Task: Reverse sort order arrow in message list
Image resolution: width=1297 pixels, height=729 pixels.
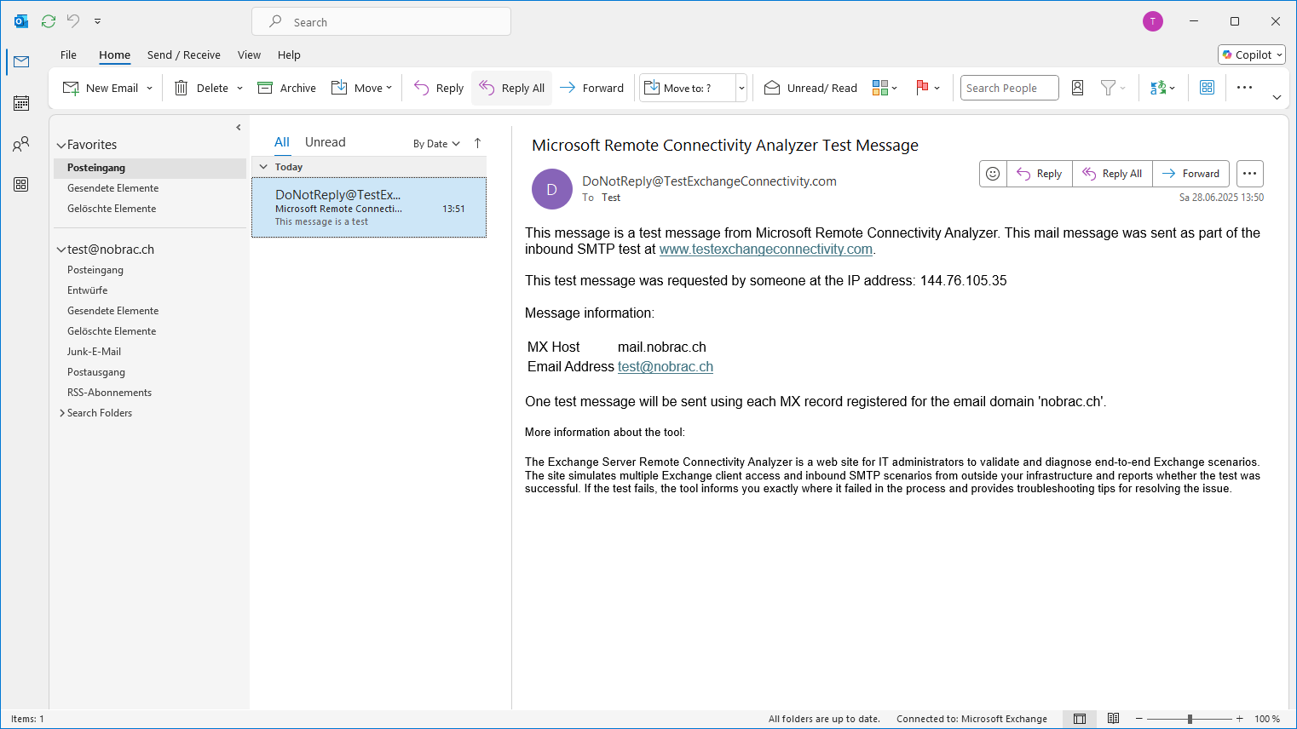Action: 477,143
